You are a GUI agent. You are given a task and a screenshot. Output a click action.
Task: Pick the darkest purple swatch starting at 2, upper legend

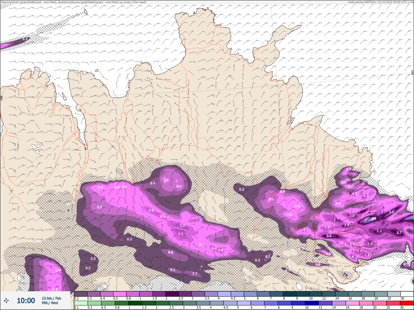172,294
